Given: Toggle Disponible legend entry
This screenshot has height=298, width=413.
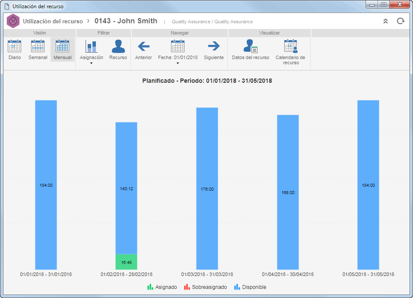Looking at the screenshot, I should tap(250, 287).
